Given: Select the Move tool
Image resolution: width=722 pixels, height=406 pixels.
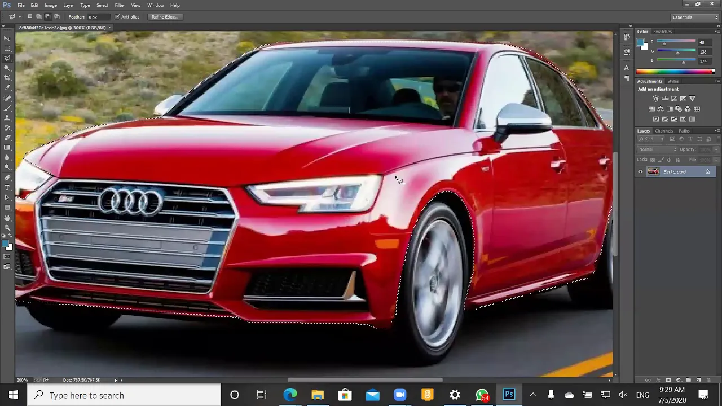Looking at the screenshot, I should 7,38.
